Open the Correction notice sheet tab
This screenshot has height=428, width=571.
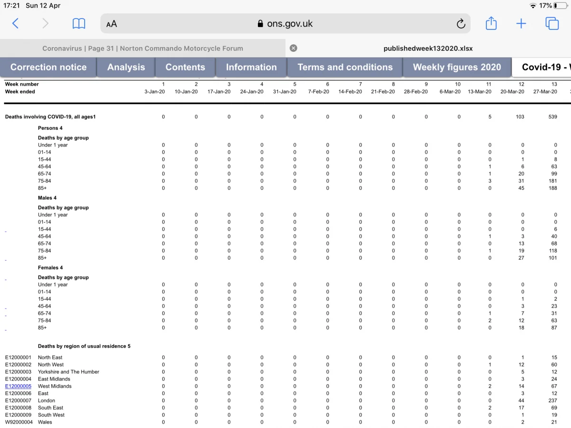pyautogui.click(x=49, y=67)
